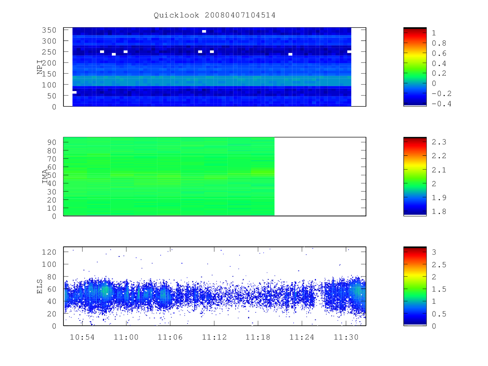Click the 10:54 time tick label
The width and height of the screenshot is (488, 366).
[82, 337]
